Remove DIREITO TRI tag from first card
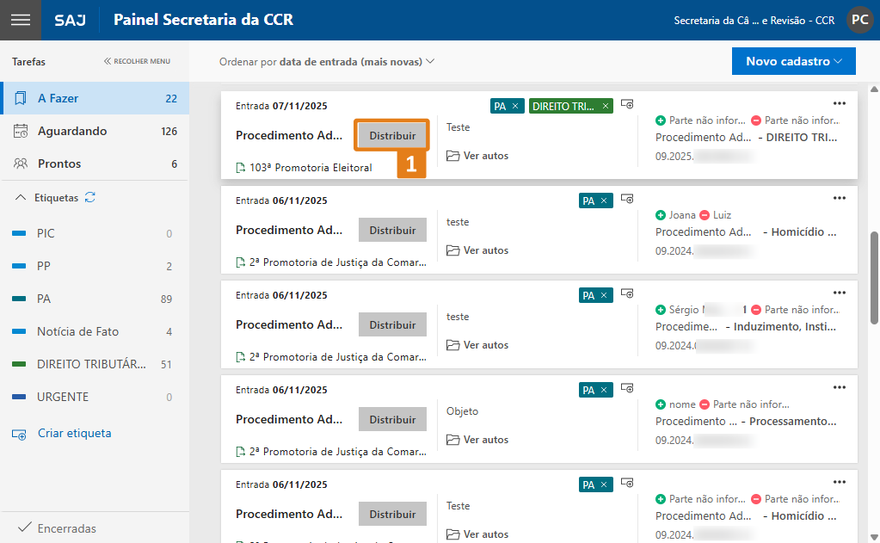 [606, 106]
